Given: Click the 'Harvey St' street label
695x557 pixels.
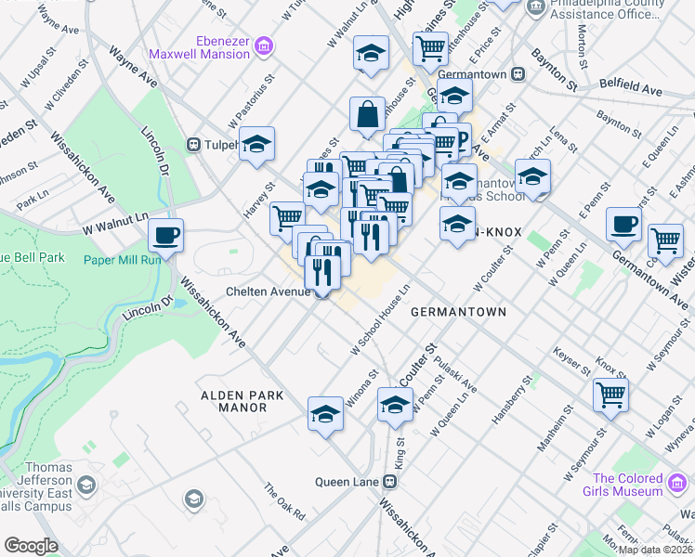Looking at the screenshot, I should (x=259, y=200).
